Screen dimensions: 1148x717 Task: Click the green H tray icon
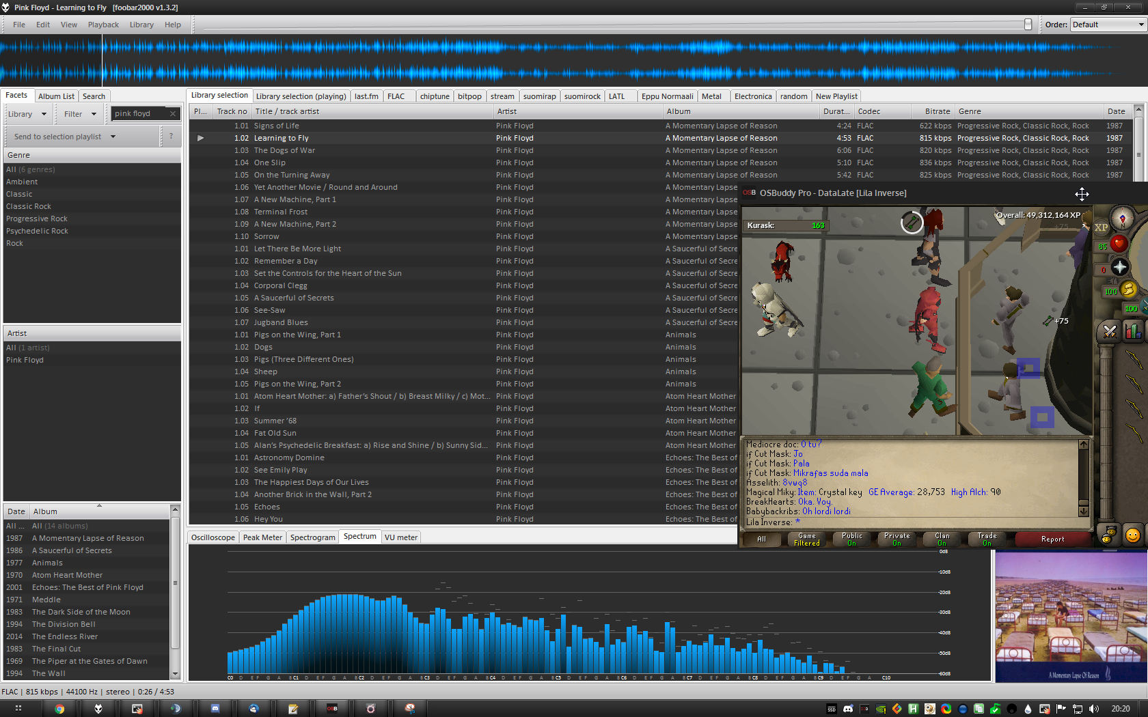(913, 709)
